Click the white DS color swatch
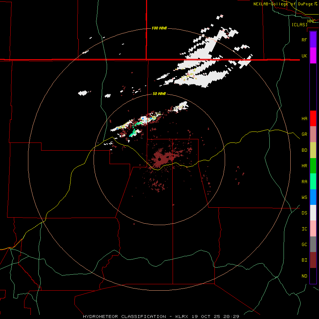Screen dimensions: 319x319 313,213
